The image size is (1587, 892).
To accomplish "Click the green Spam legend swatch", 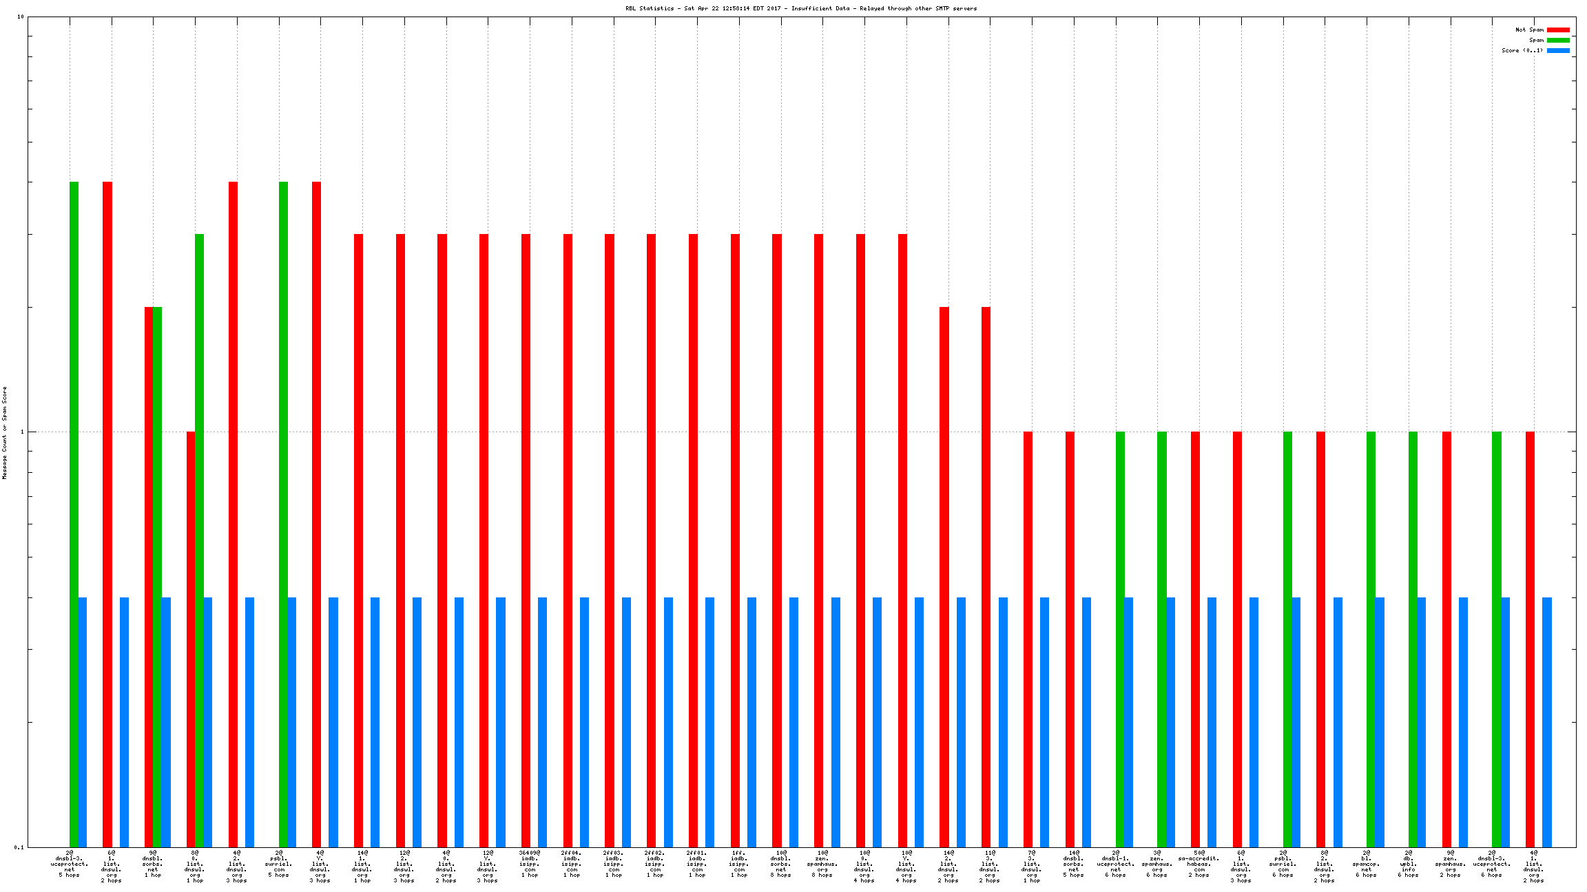I will (x=1558, y=40).
